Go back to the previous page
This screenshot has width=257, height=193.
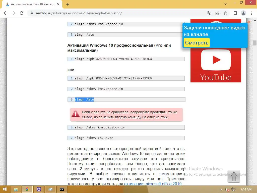pyautogui.click(x=6, y=13)
